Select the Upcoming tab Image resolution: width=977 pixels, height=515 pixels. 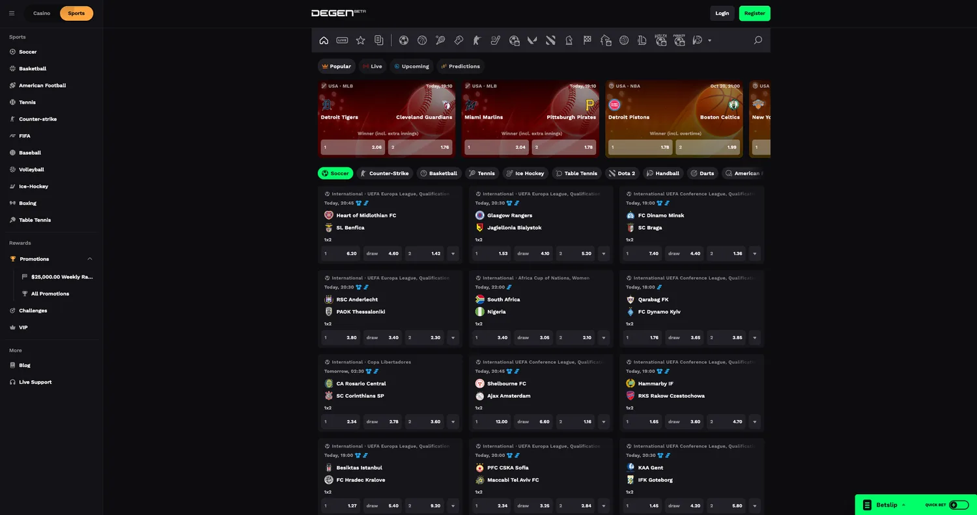412,66
